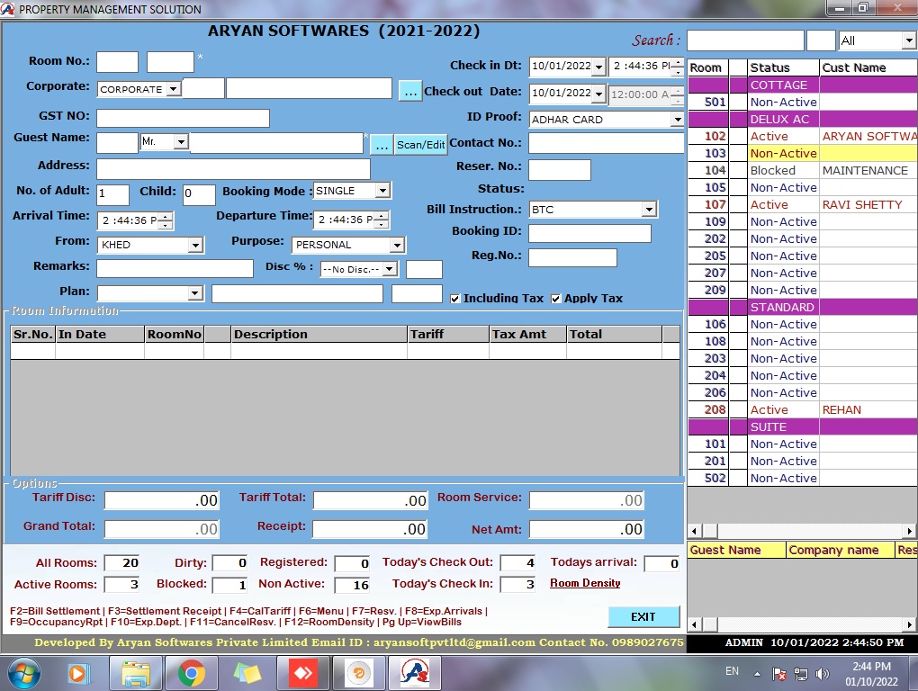Select room 208 row

[803, 410]
